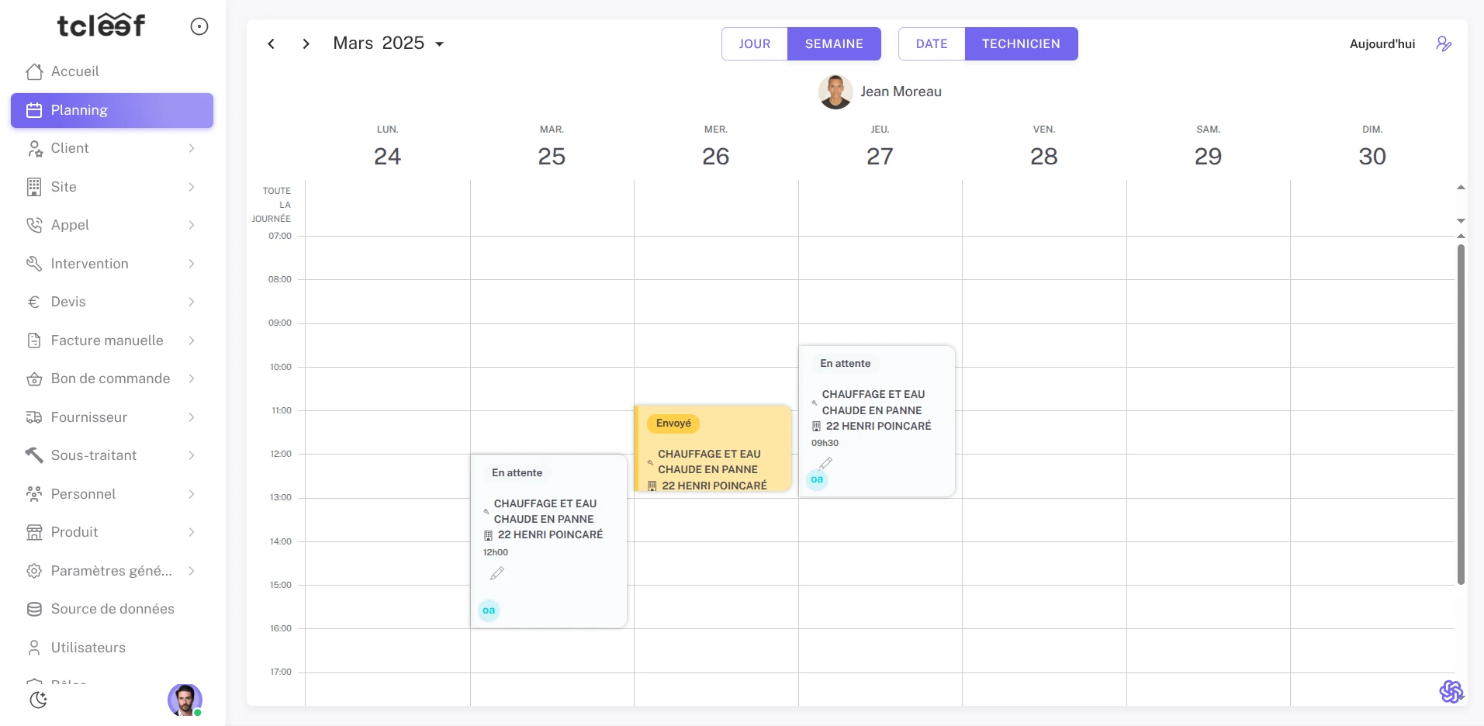This screenshot has height=726, width=1484.
Task: Click the Bon de commande icon
Action: (x=33, y=379)
